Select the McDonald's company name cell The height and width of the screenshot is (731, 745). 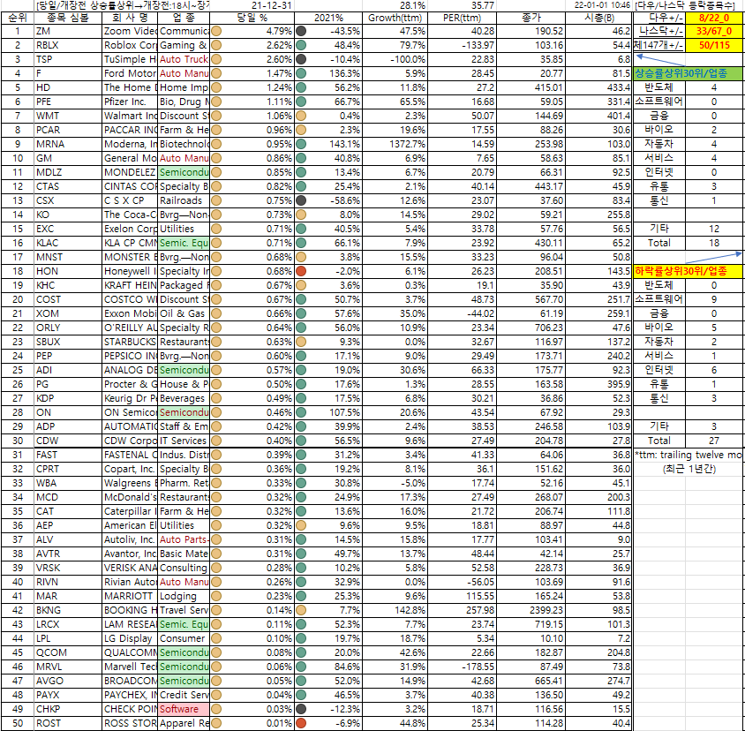click(x=130, y=497)
